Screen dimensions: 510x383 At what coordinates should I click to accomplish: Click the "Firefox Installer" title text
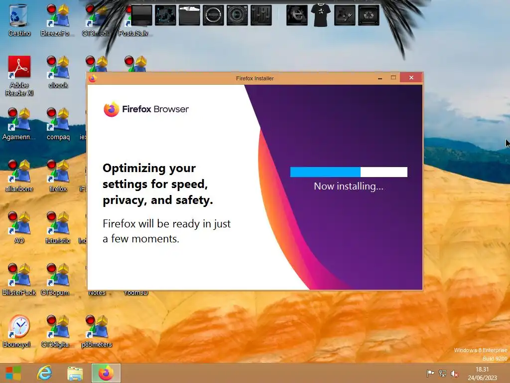pos(255,78)
